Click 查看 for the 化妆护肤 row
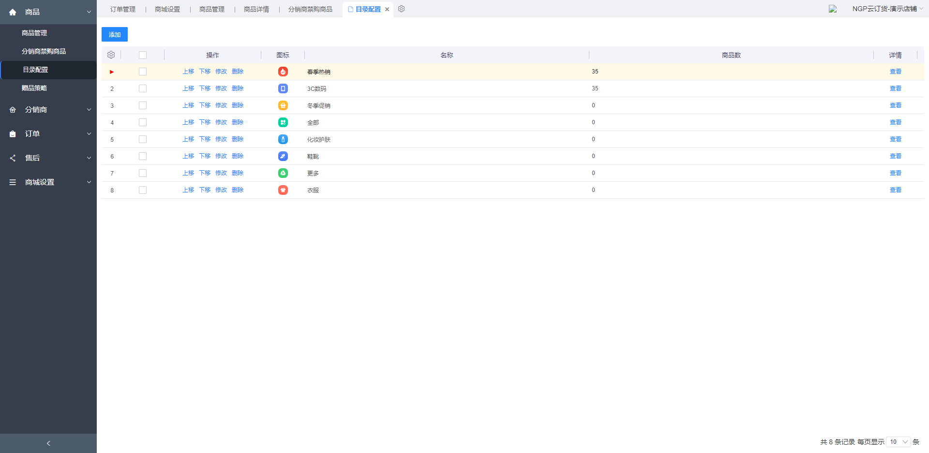 895,139
